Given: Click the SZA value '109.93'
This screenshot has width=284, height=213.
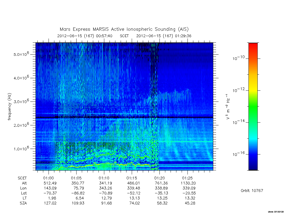Looking at the screenshot, I should [x=78, y=203].
